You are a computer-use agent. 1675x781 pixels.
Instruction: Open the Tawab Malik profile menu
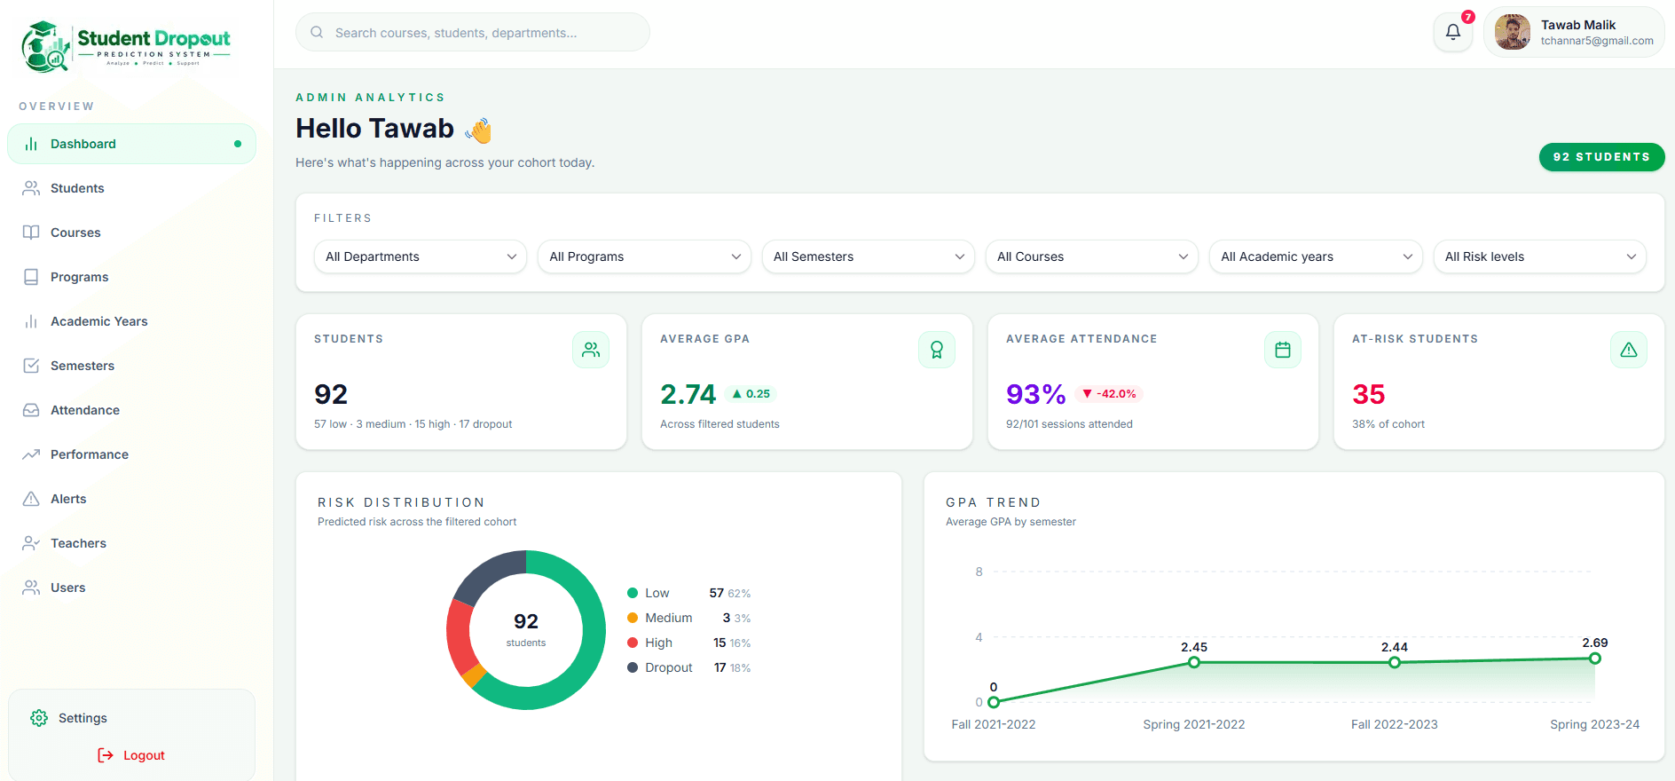pyautogui.click(x=1574, y=33)
